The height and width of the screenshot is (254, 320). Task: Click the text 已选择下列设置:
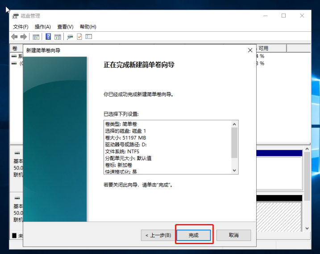tap(121, 114)
